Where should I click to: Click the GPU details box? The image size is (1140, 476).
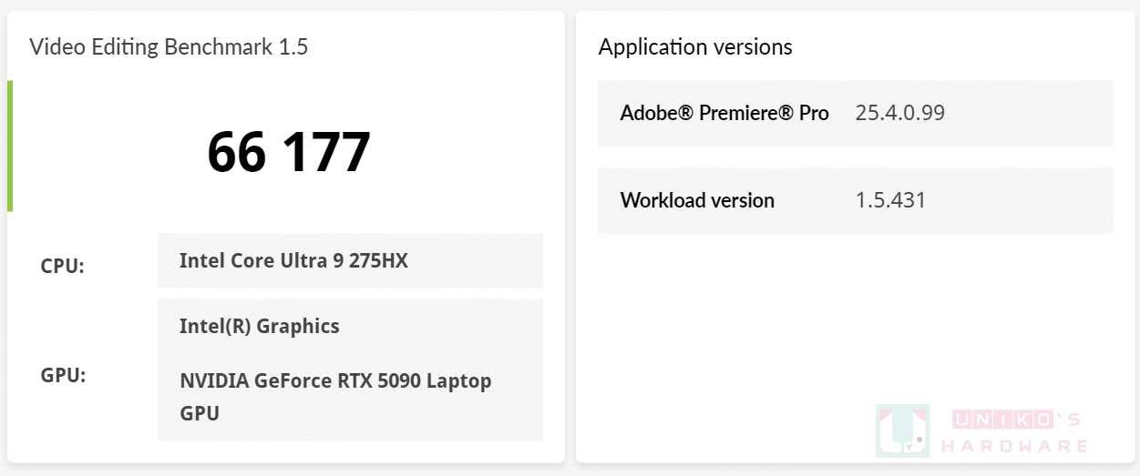(x=350, y=370)
